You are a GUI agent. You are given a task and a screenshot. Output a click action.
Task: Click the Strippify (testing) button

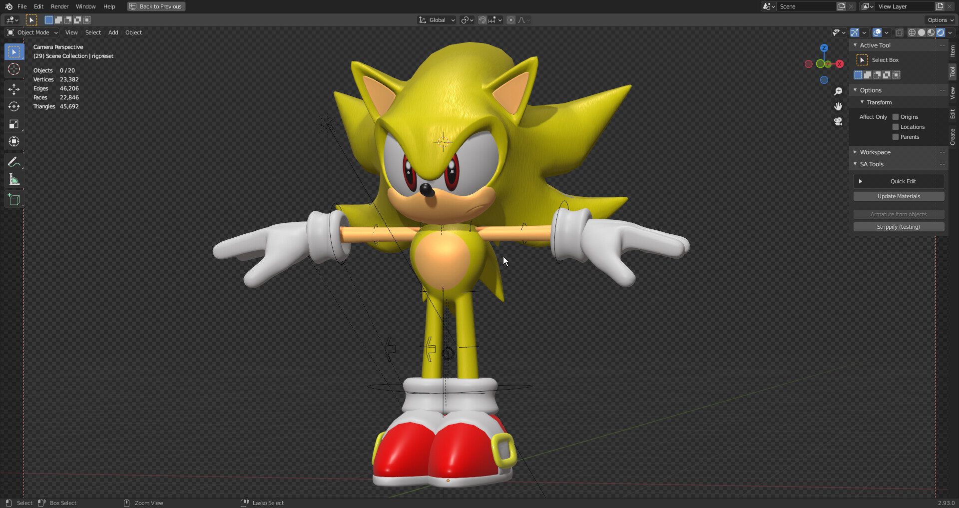tap(899, 227)
